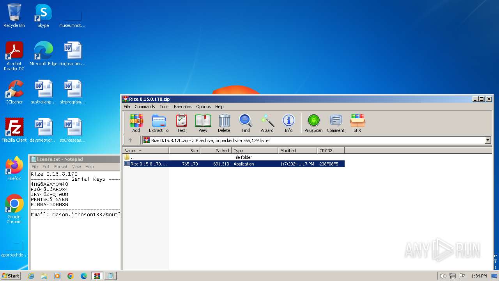Select the CCleaner desktop icon
499x281 pixels.
[x=14, y=92]
